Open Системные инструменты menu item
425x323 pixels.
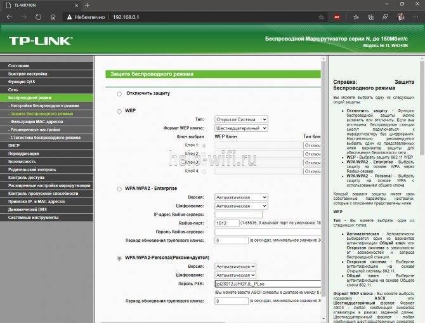click(x=46, y=218)
